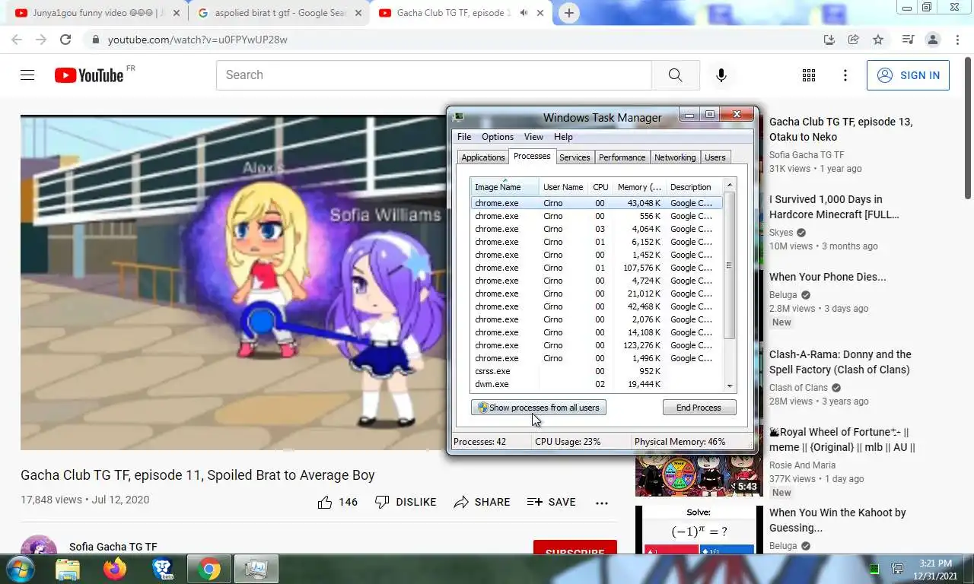Sort processes by CPU column header

click(x=600, y=187)
